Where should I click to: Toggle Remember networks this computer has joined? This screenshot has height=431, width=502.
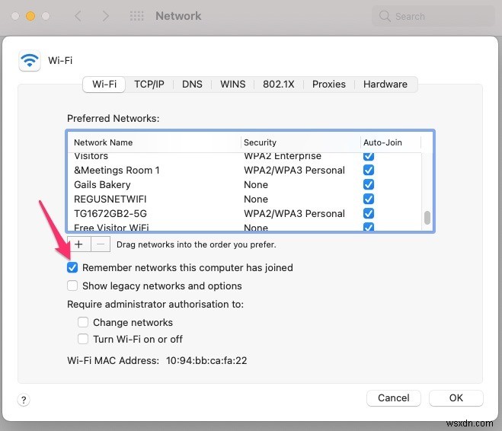[x=72, y=267]
